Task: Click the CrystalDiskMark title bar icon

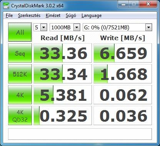Action: (6, 5)
